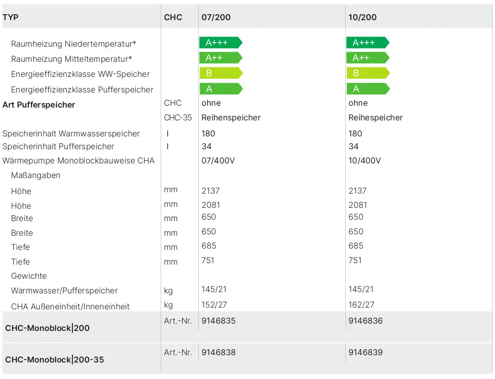Select the 162/27 weight value
The image size is (495, 379).
361,304
